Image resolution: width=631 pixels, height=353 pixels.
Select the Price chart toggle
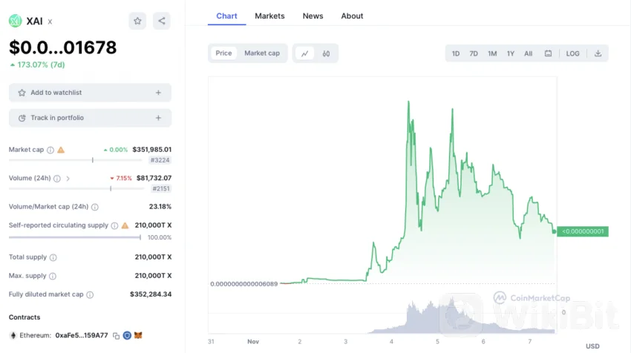click(x=223, y=53)
